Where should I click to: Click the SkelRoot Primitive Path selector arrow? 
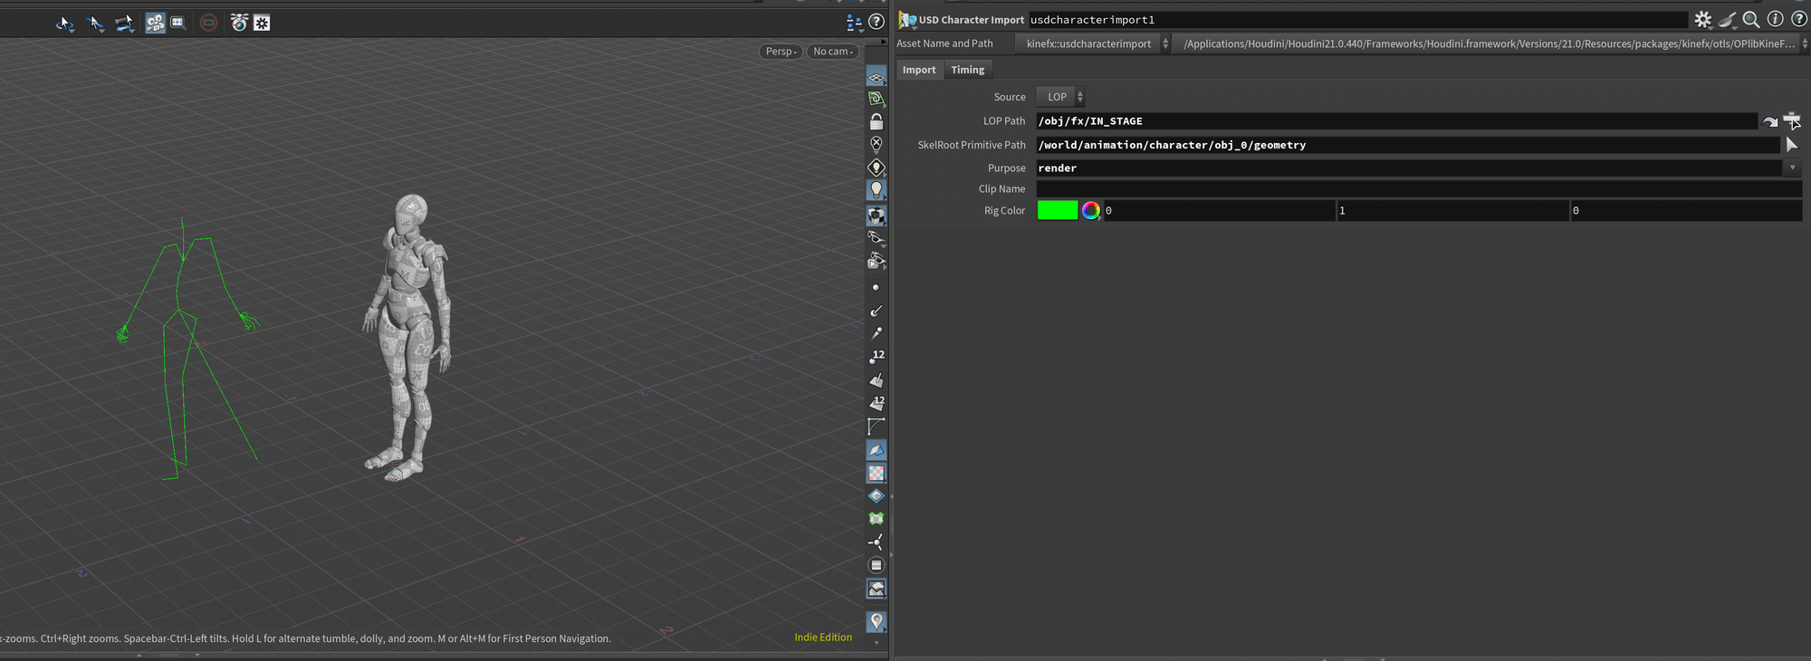1792,145
